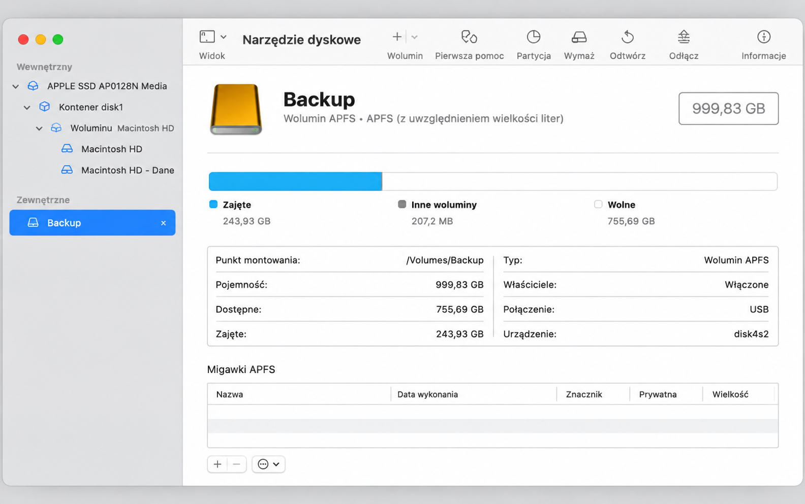Open the Widok sidebar view icon

[207, 37]
